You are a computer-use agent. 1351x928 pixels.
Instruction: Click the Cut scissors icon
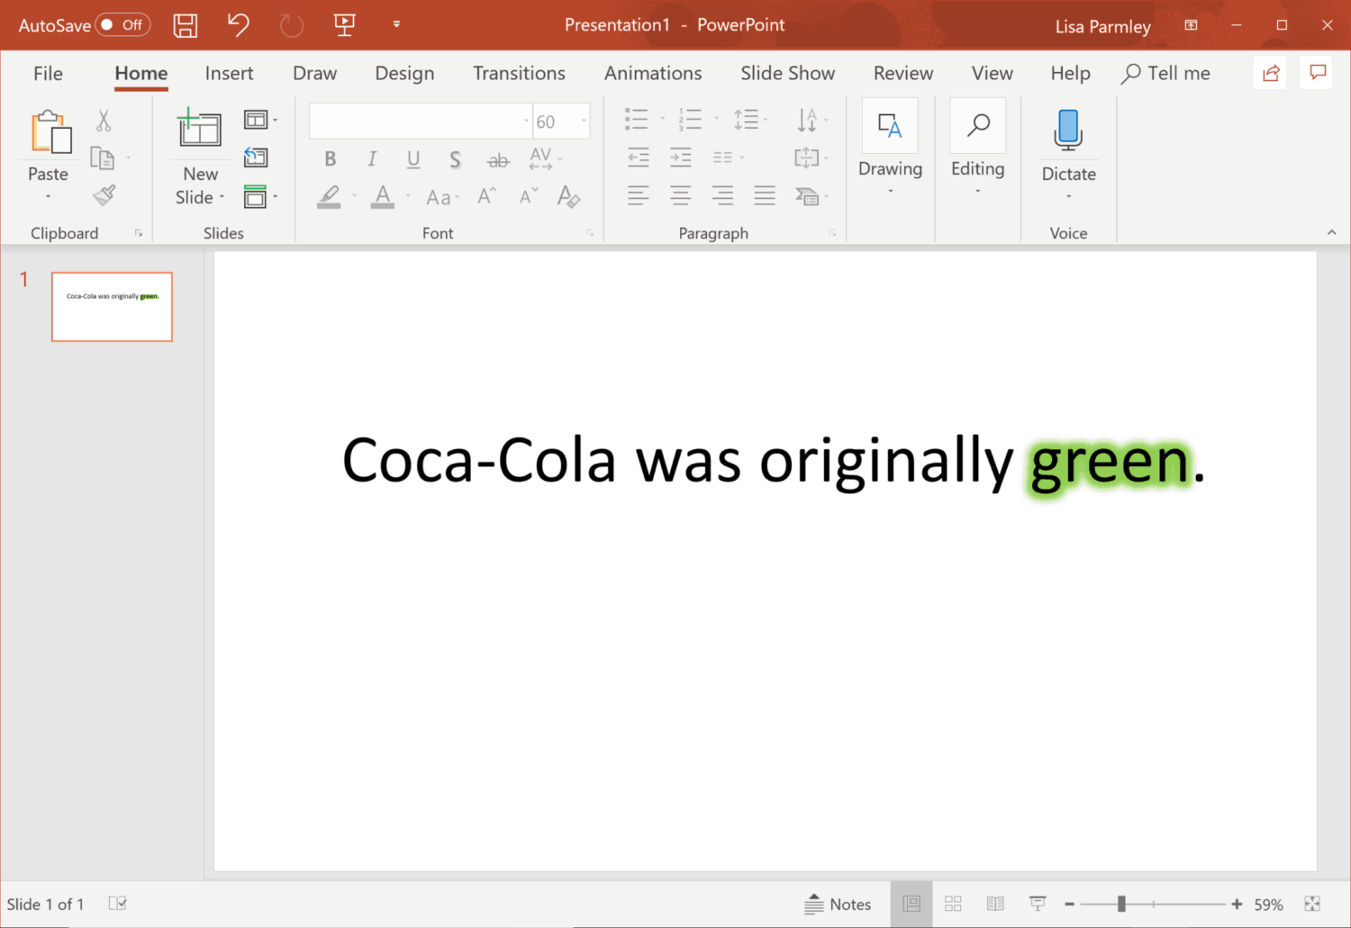click(x=104, y=121)
